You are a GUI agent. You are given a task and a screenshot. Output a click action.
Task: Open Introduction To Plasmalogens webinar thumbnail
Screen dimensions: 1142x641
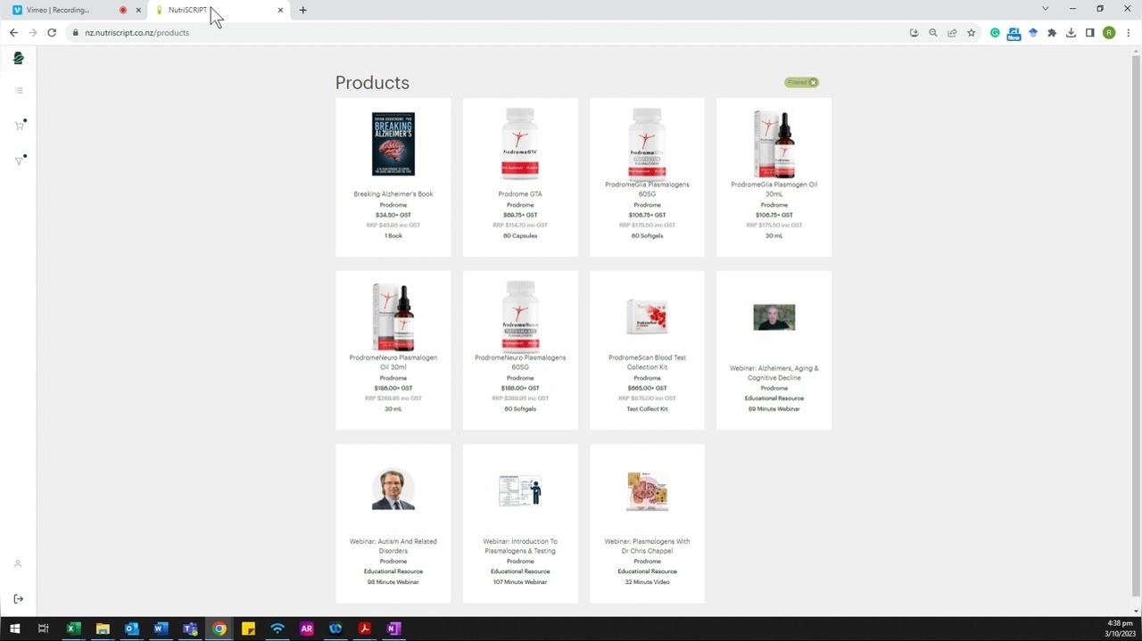pyautogui.click(x=520, y=490)
